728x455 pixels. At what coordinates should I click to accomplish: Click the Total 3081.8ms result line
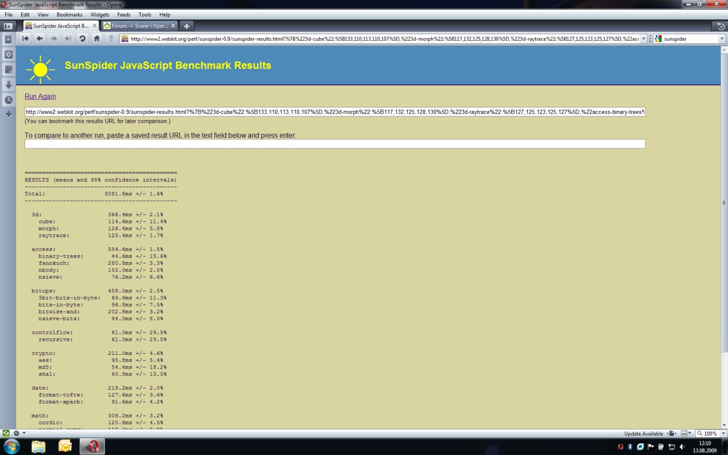click(94, 194)
